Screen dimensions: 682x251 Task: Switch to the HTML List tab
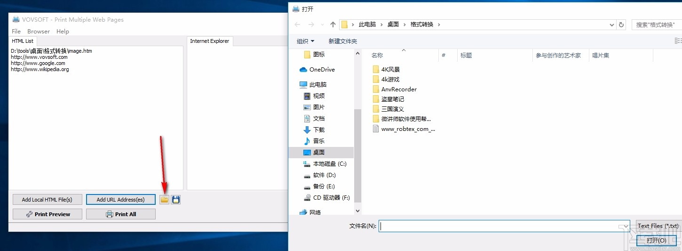tap(23, 41)
